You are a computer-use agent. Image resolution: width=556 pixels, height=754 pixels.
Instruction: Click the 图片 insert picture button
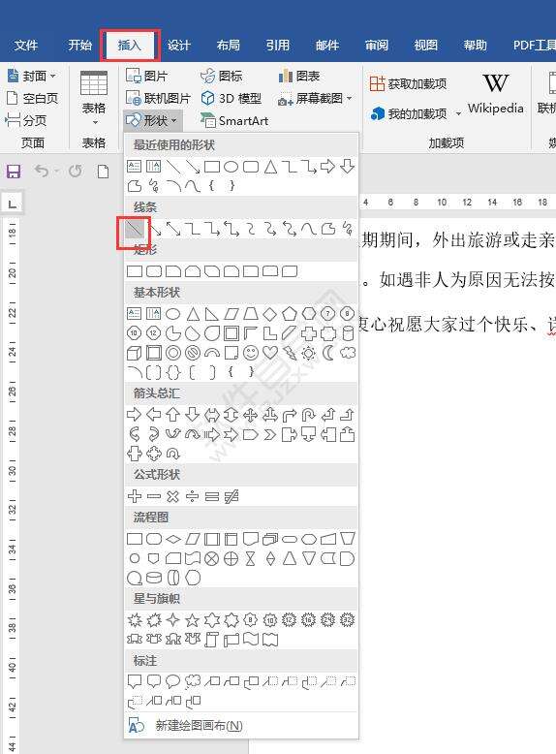pos(146,76)
